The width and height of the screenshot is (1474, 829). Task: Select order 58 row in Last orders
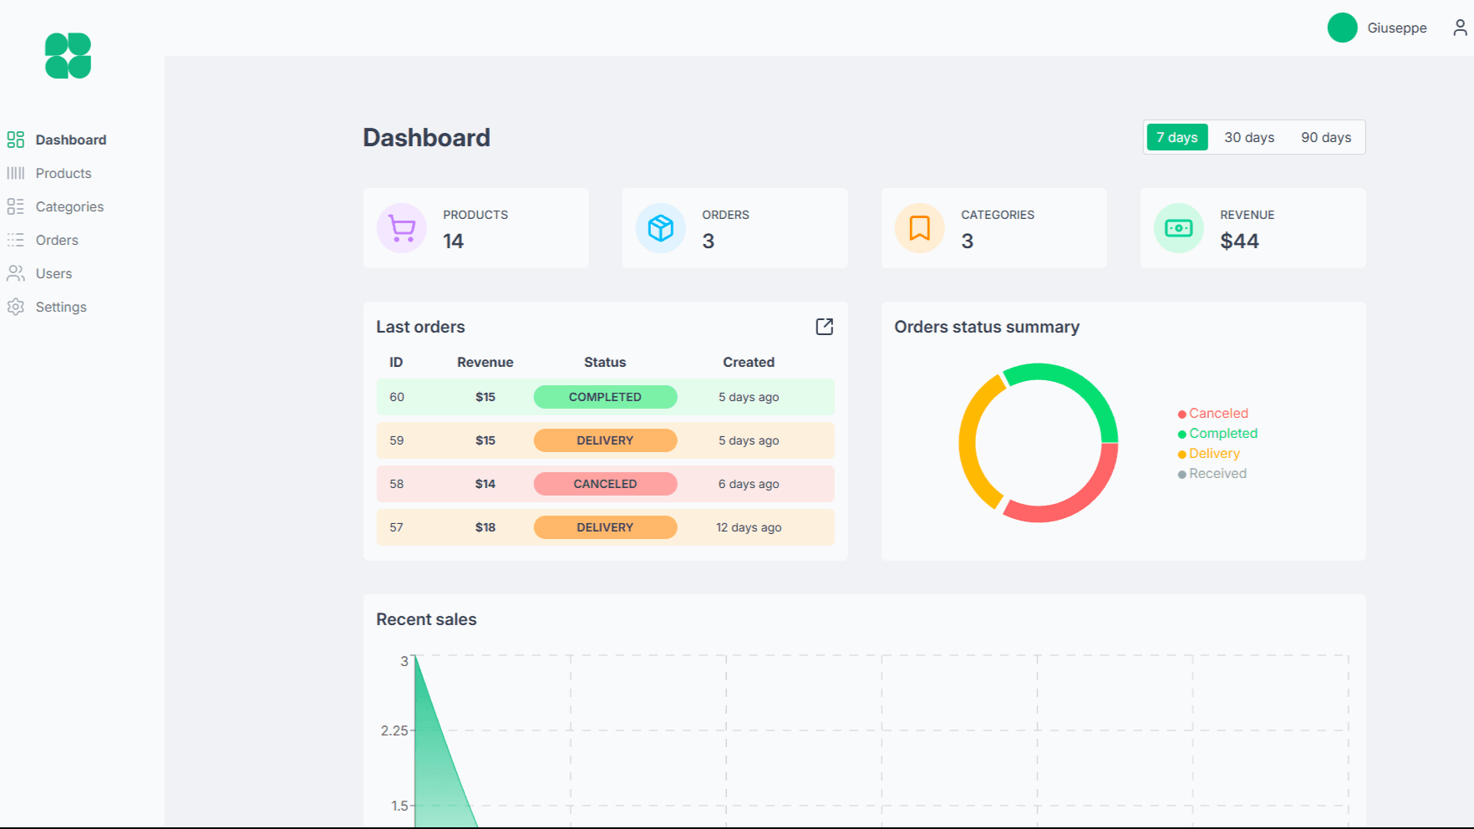[x=605, y=484]
